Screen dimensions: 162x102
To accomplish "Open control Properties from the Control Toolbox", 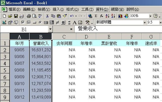I will (10, 22).
